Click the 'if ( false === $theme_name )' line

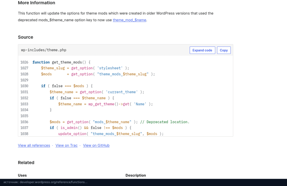(x=82, y=98)
